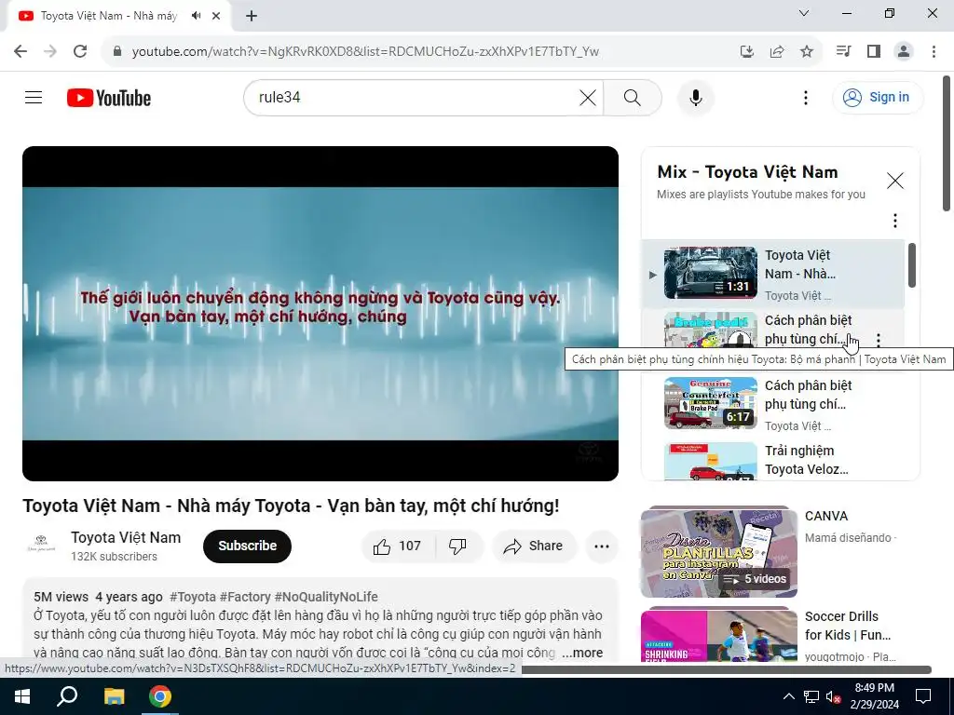This screenshot has height=715, width=954.
Task: Open more actions ellipsis under video
Action: pos(602,546)
